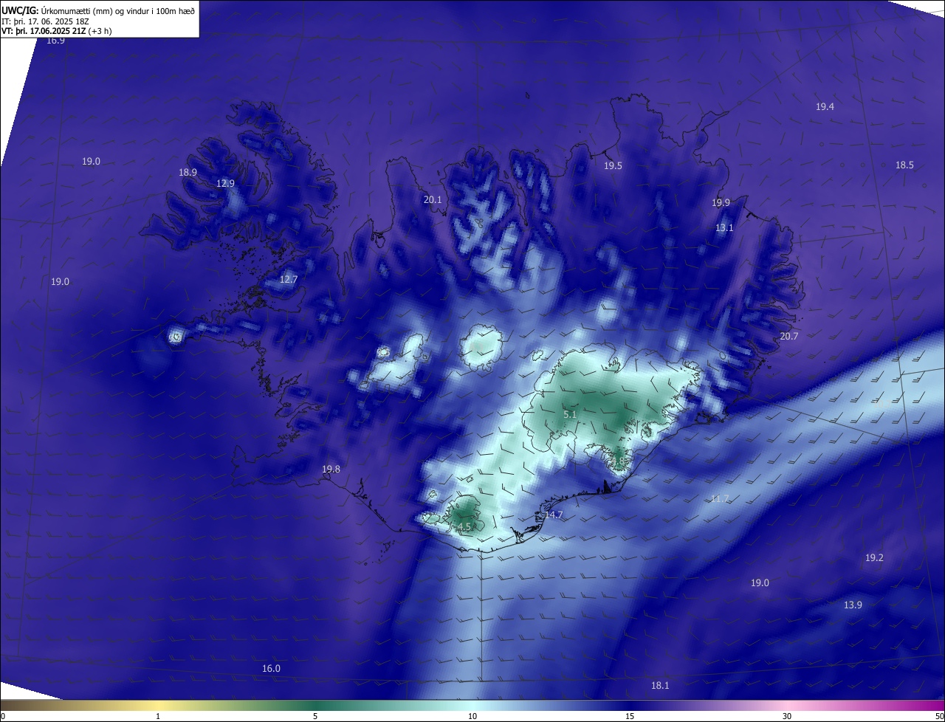The image size is (945, 722).
Task: Click the 16.0 value label on the map
Action: (x=271, y=669)
